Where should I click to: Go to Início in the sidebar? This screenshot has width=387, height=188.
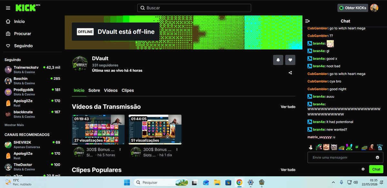pyautogui.click(x=19, y=21)
